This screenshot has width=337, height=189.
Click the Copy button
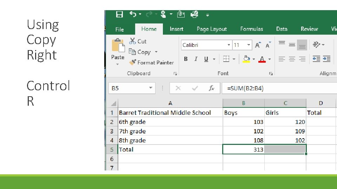pos(140,52)
